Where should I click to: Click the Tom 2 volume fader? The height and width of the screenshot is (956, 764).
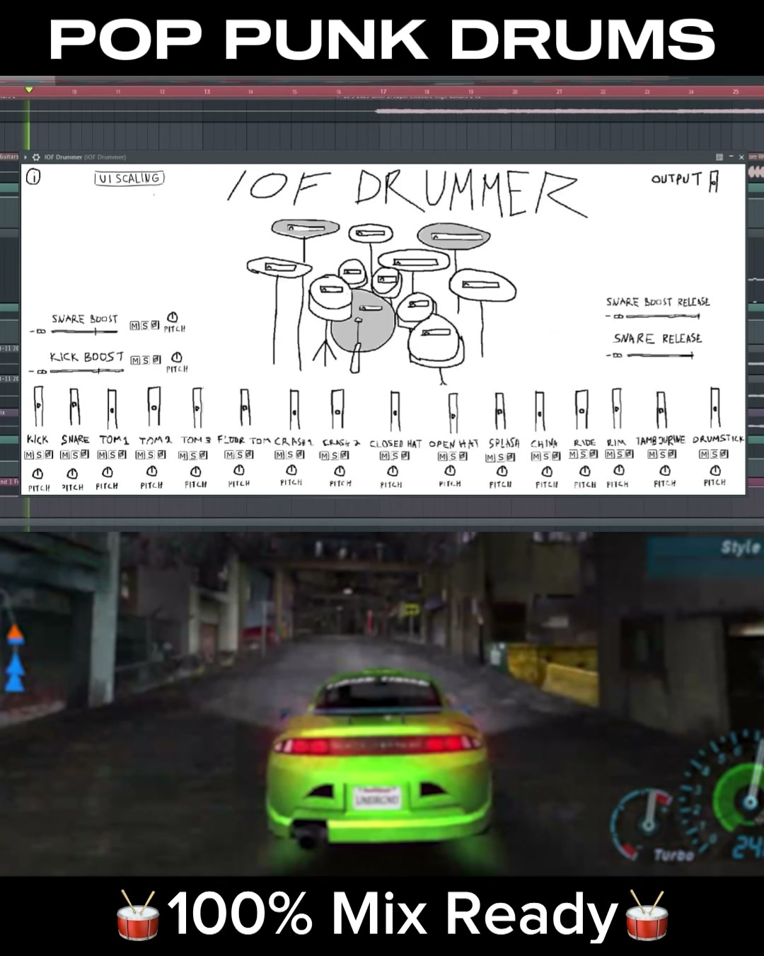154,406
